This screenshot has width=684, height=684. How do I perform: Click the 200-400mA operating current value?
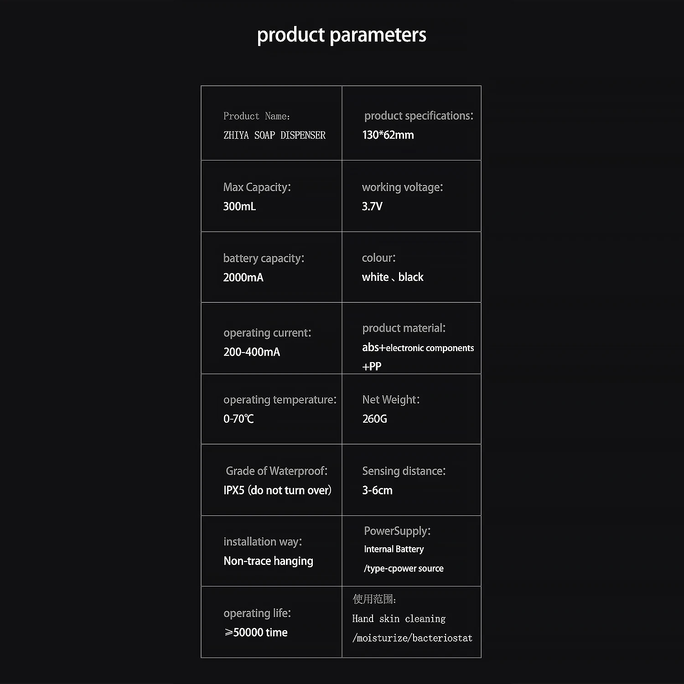tap(252, 352)
